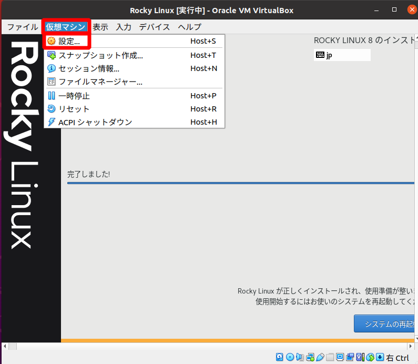Minimize the VirtualBox window
Image resolution: width=418 pixels, height=364 pixels.
tap(376, 10)
